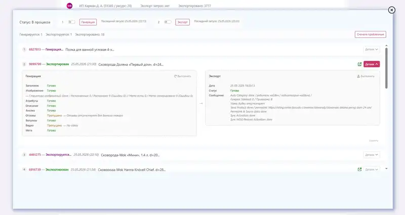Click product title 'Сковорода-Wok «Мини», 1.4 л'
This screenshot has height=215, width=405.
point(130,155)
